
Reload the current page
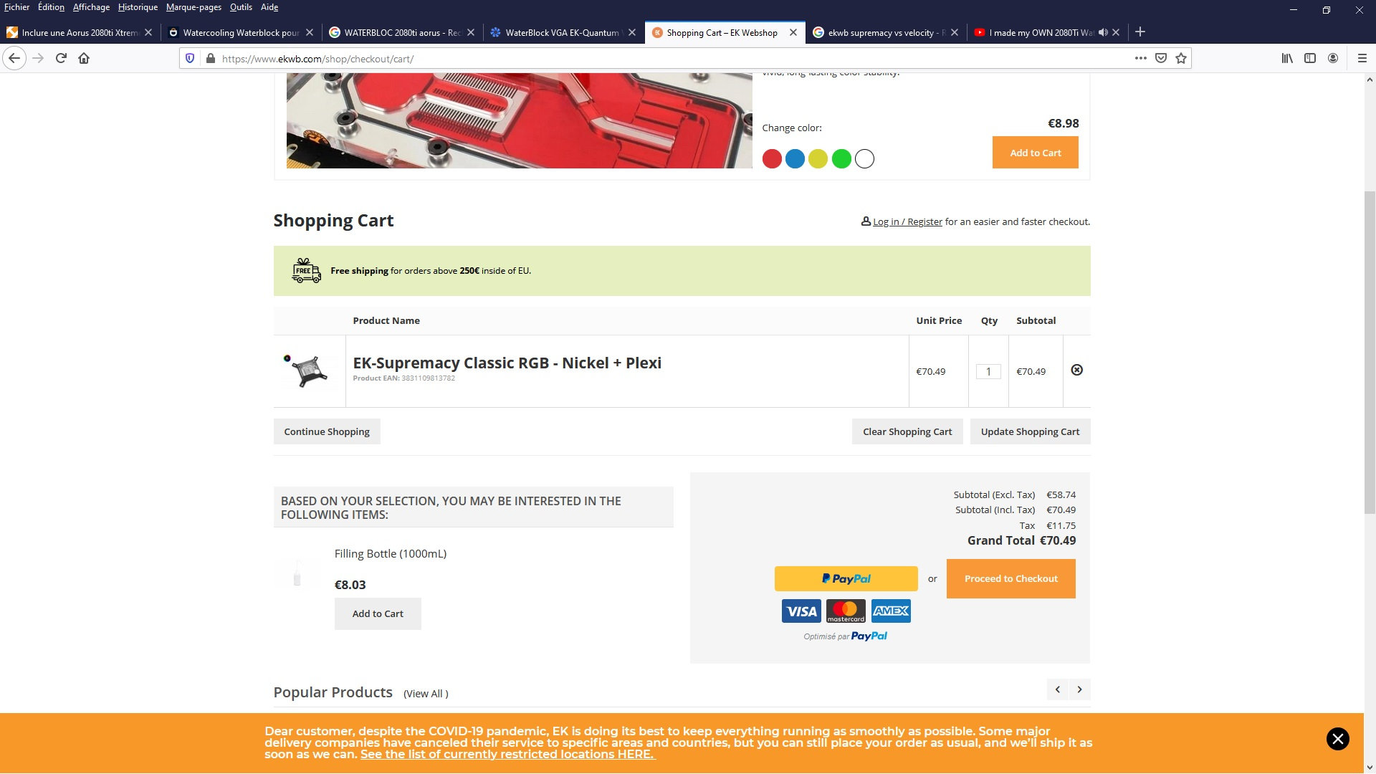(61, 58)
